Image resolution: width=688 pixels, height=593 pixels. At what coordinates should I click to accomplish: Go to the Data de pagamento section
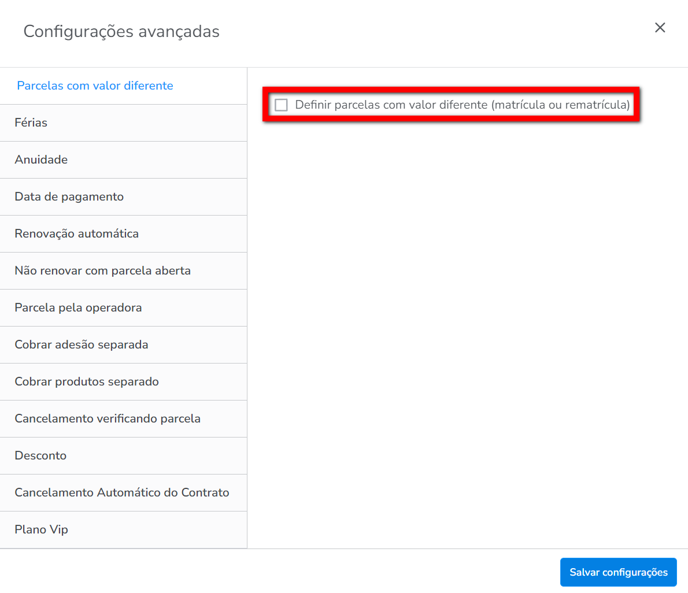point(69,197)
